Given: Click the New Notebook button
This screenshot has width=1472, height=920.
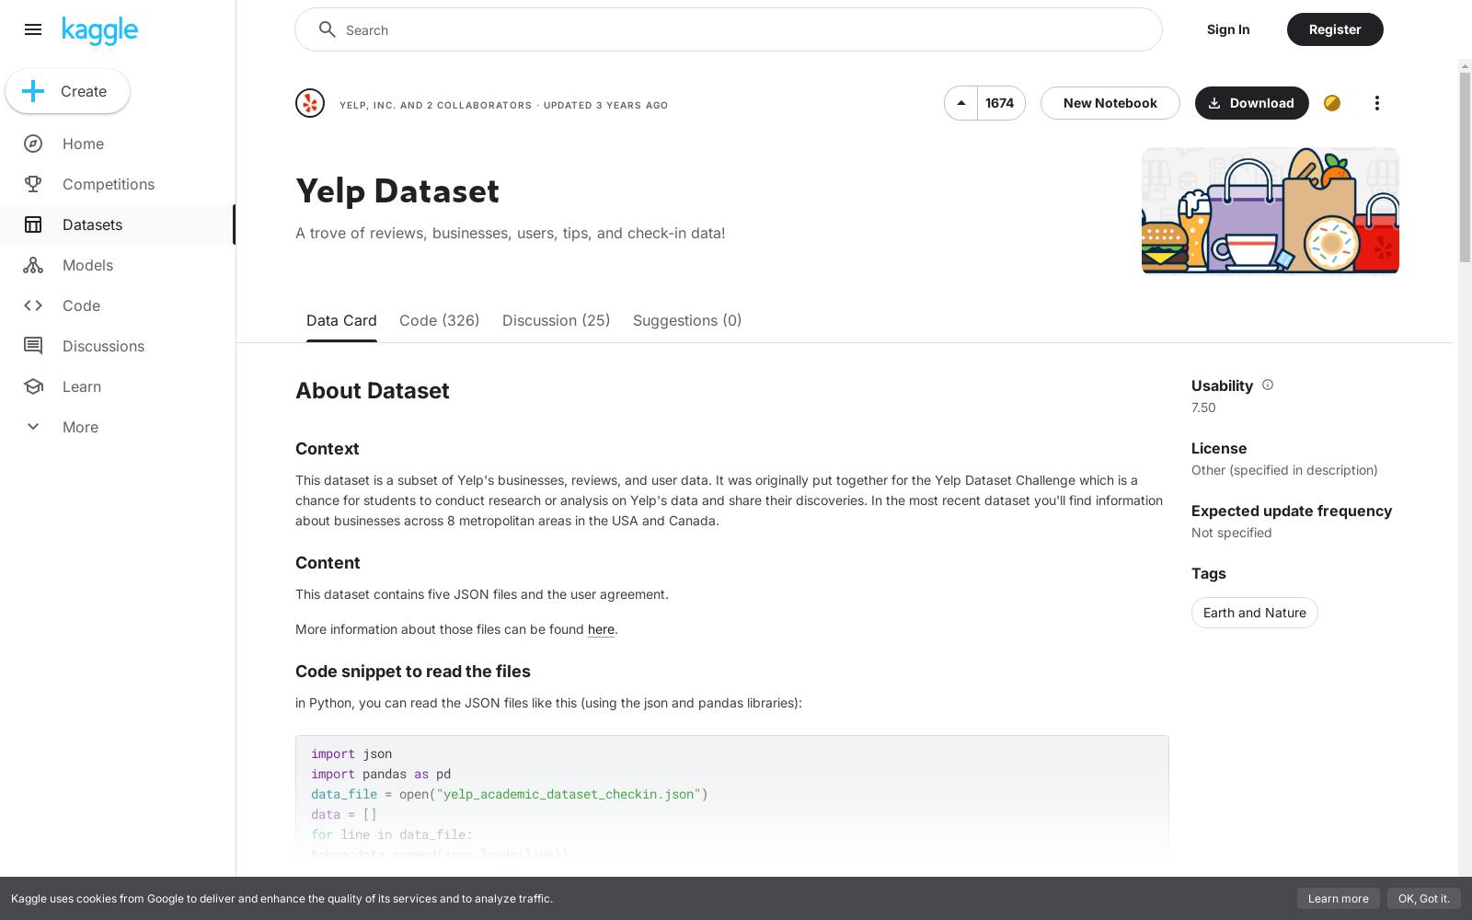Looking at the screenshot, I should click(1110, 103).
